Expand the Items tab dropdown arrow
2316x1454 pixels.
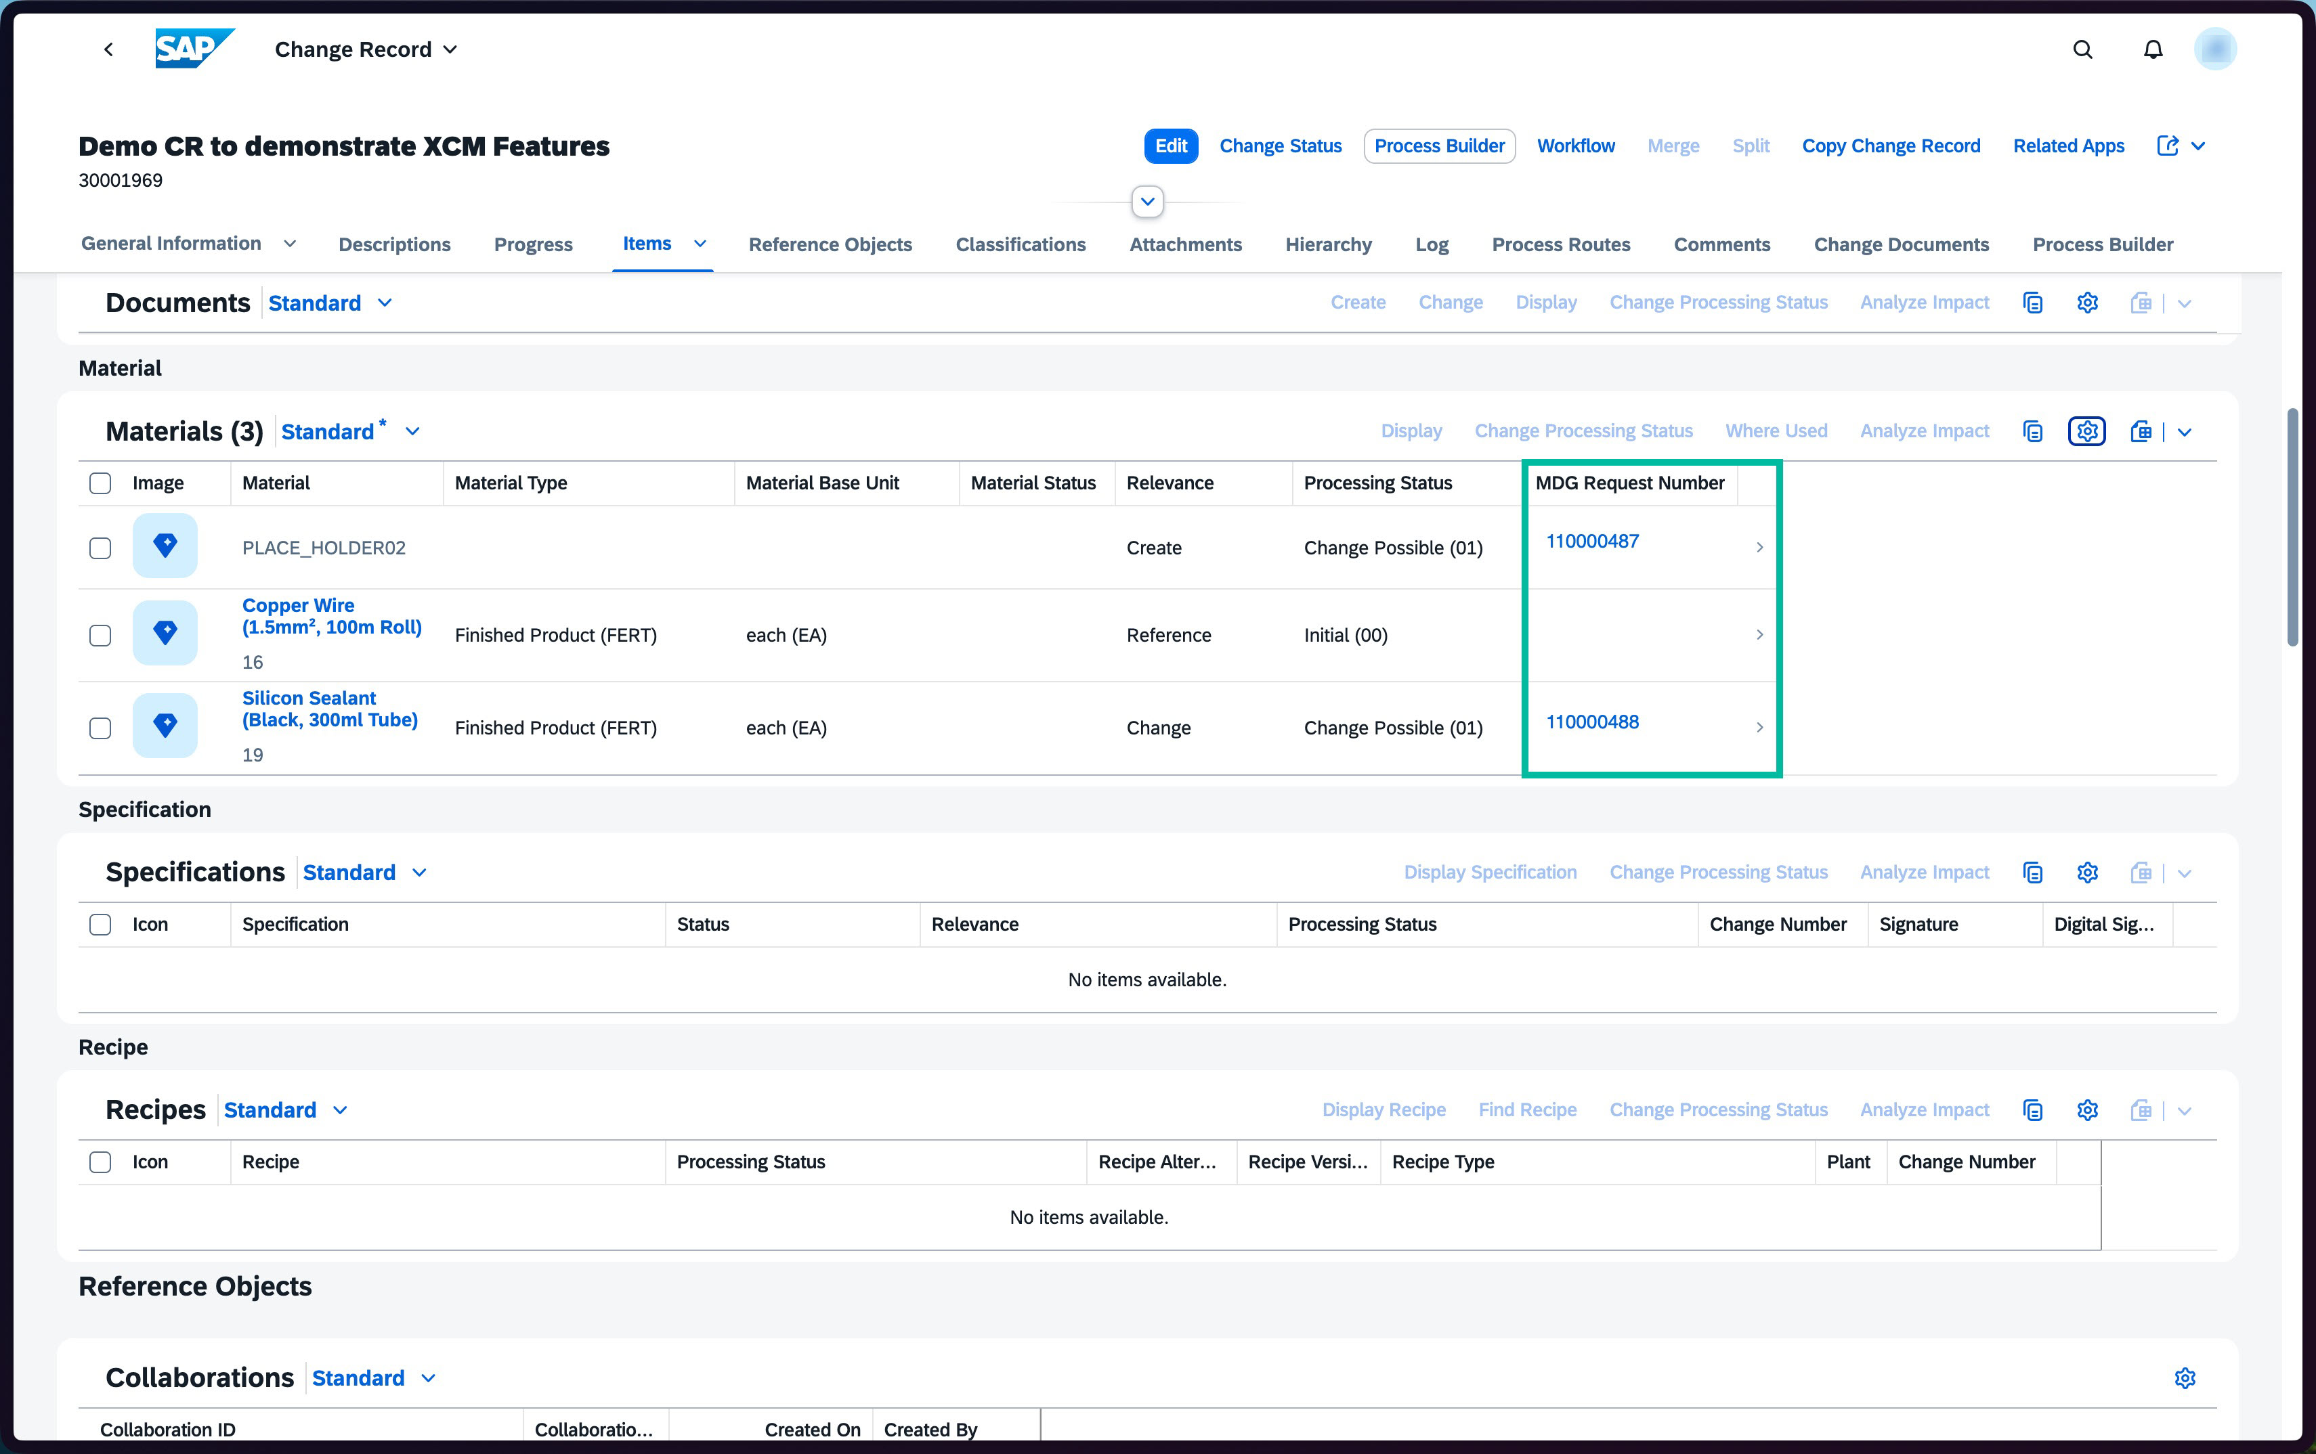[x=700, y=244]
